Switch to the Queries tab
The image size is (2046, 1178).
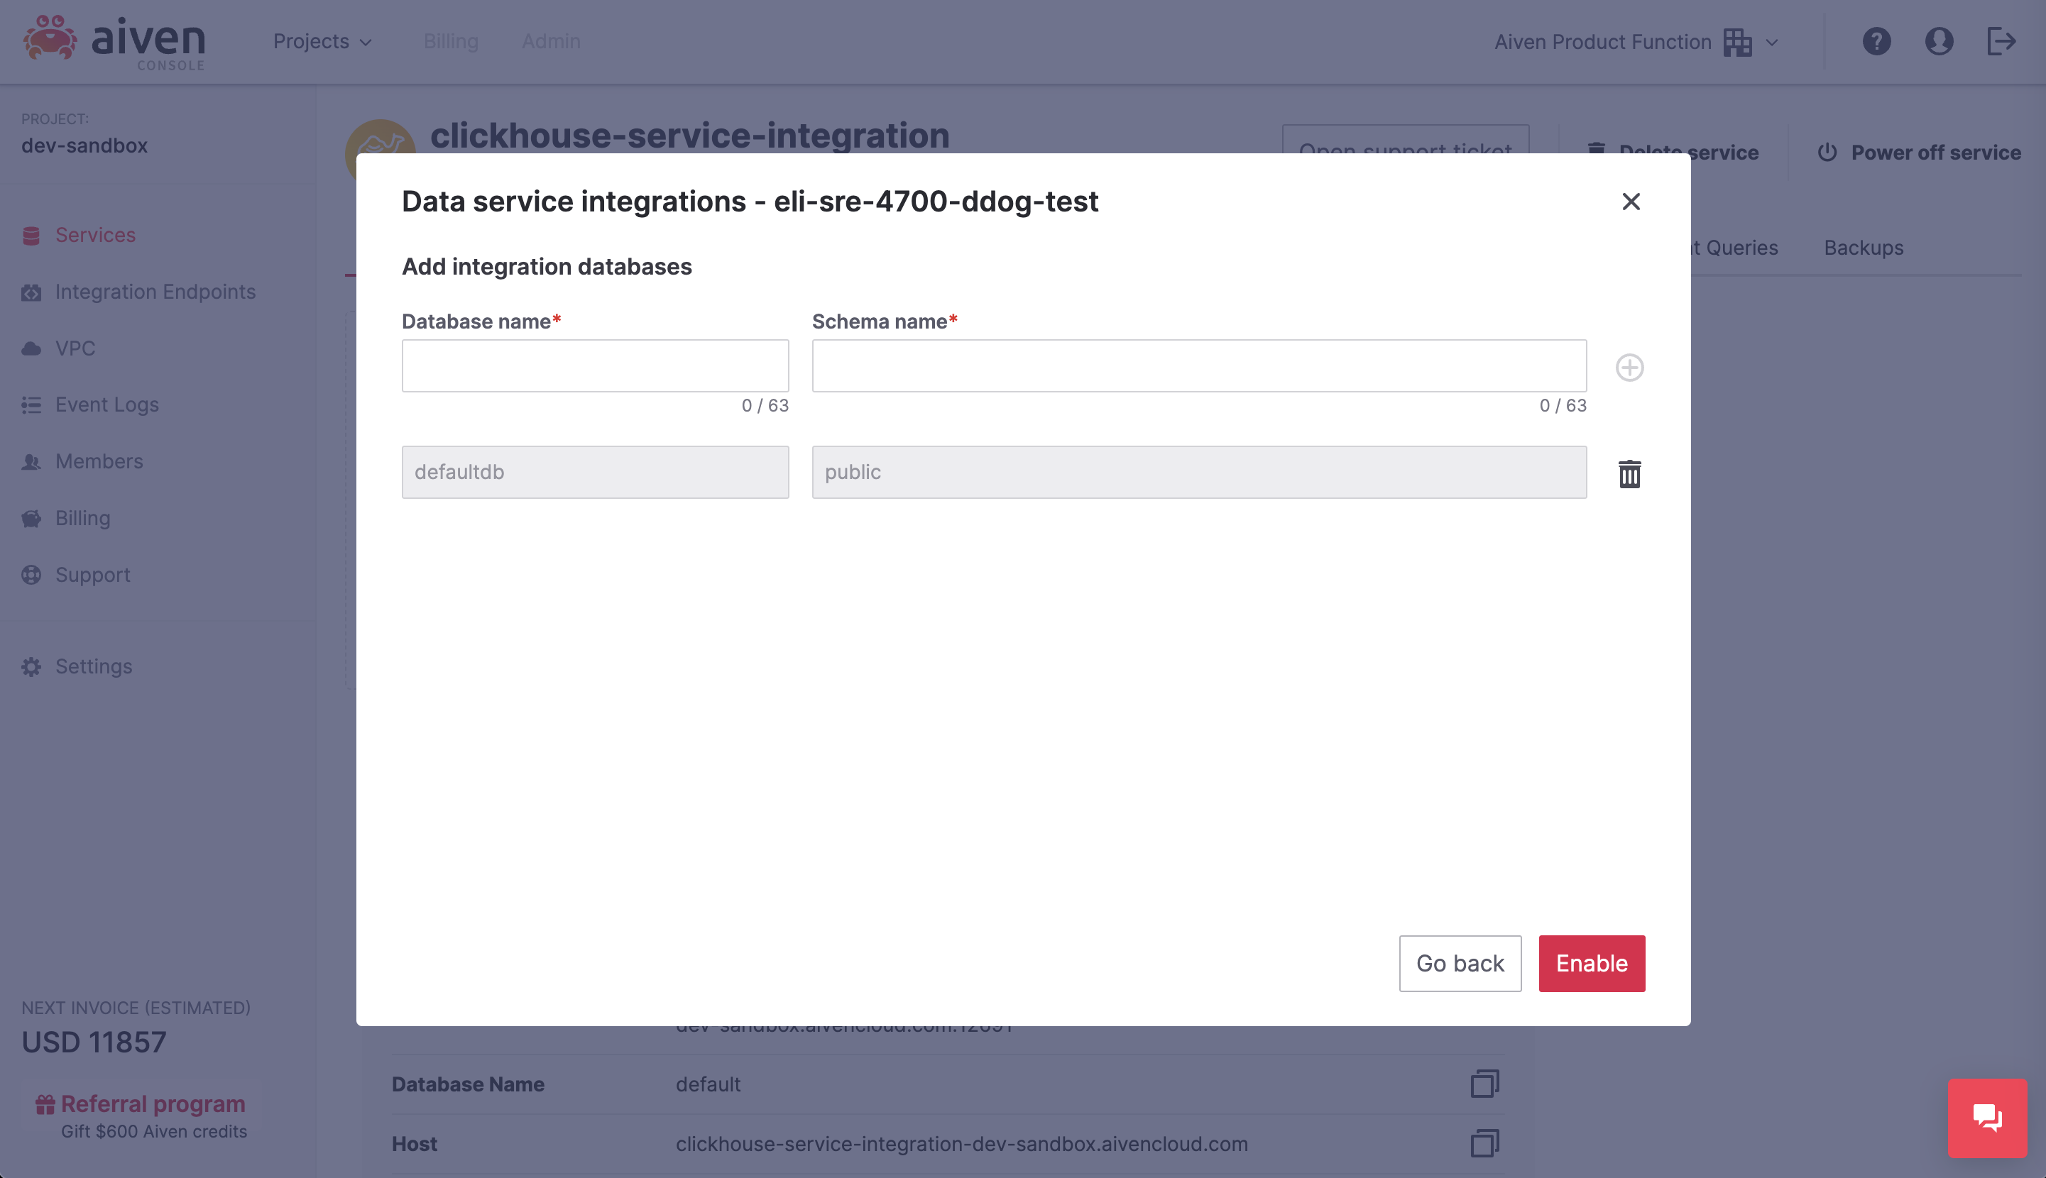(1734, 248)
